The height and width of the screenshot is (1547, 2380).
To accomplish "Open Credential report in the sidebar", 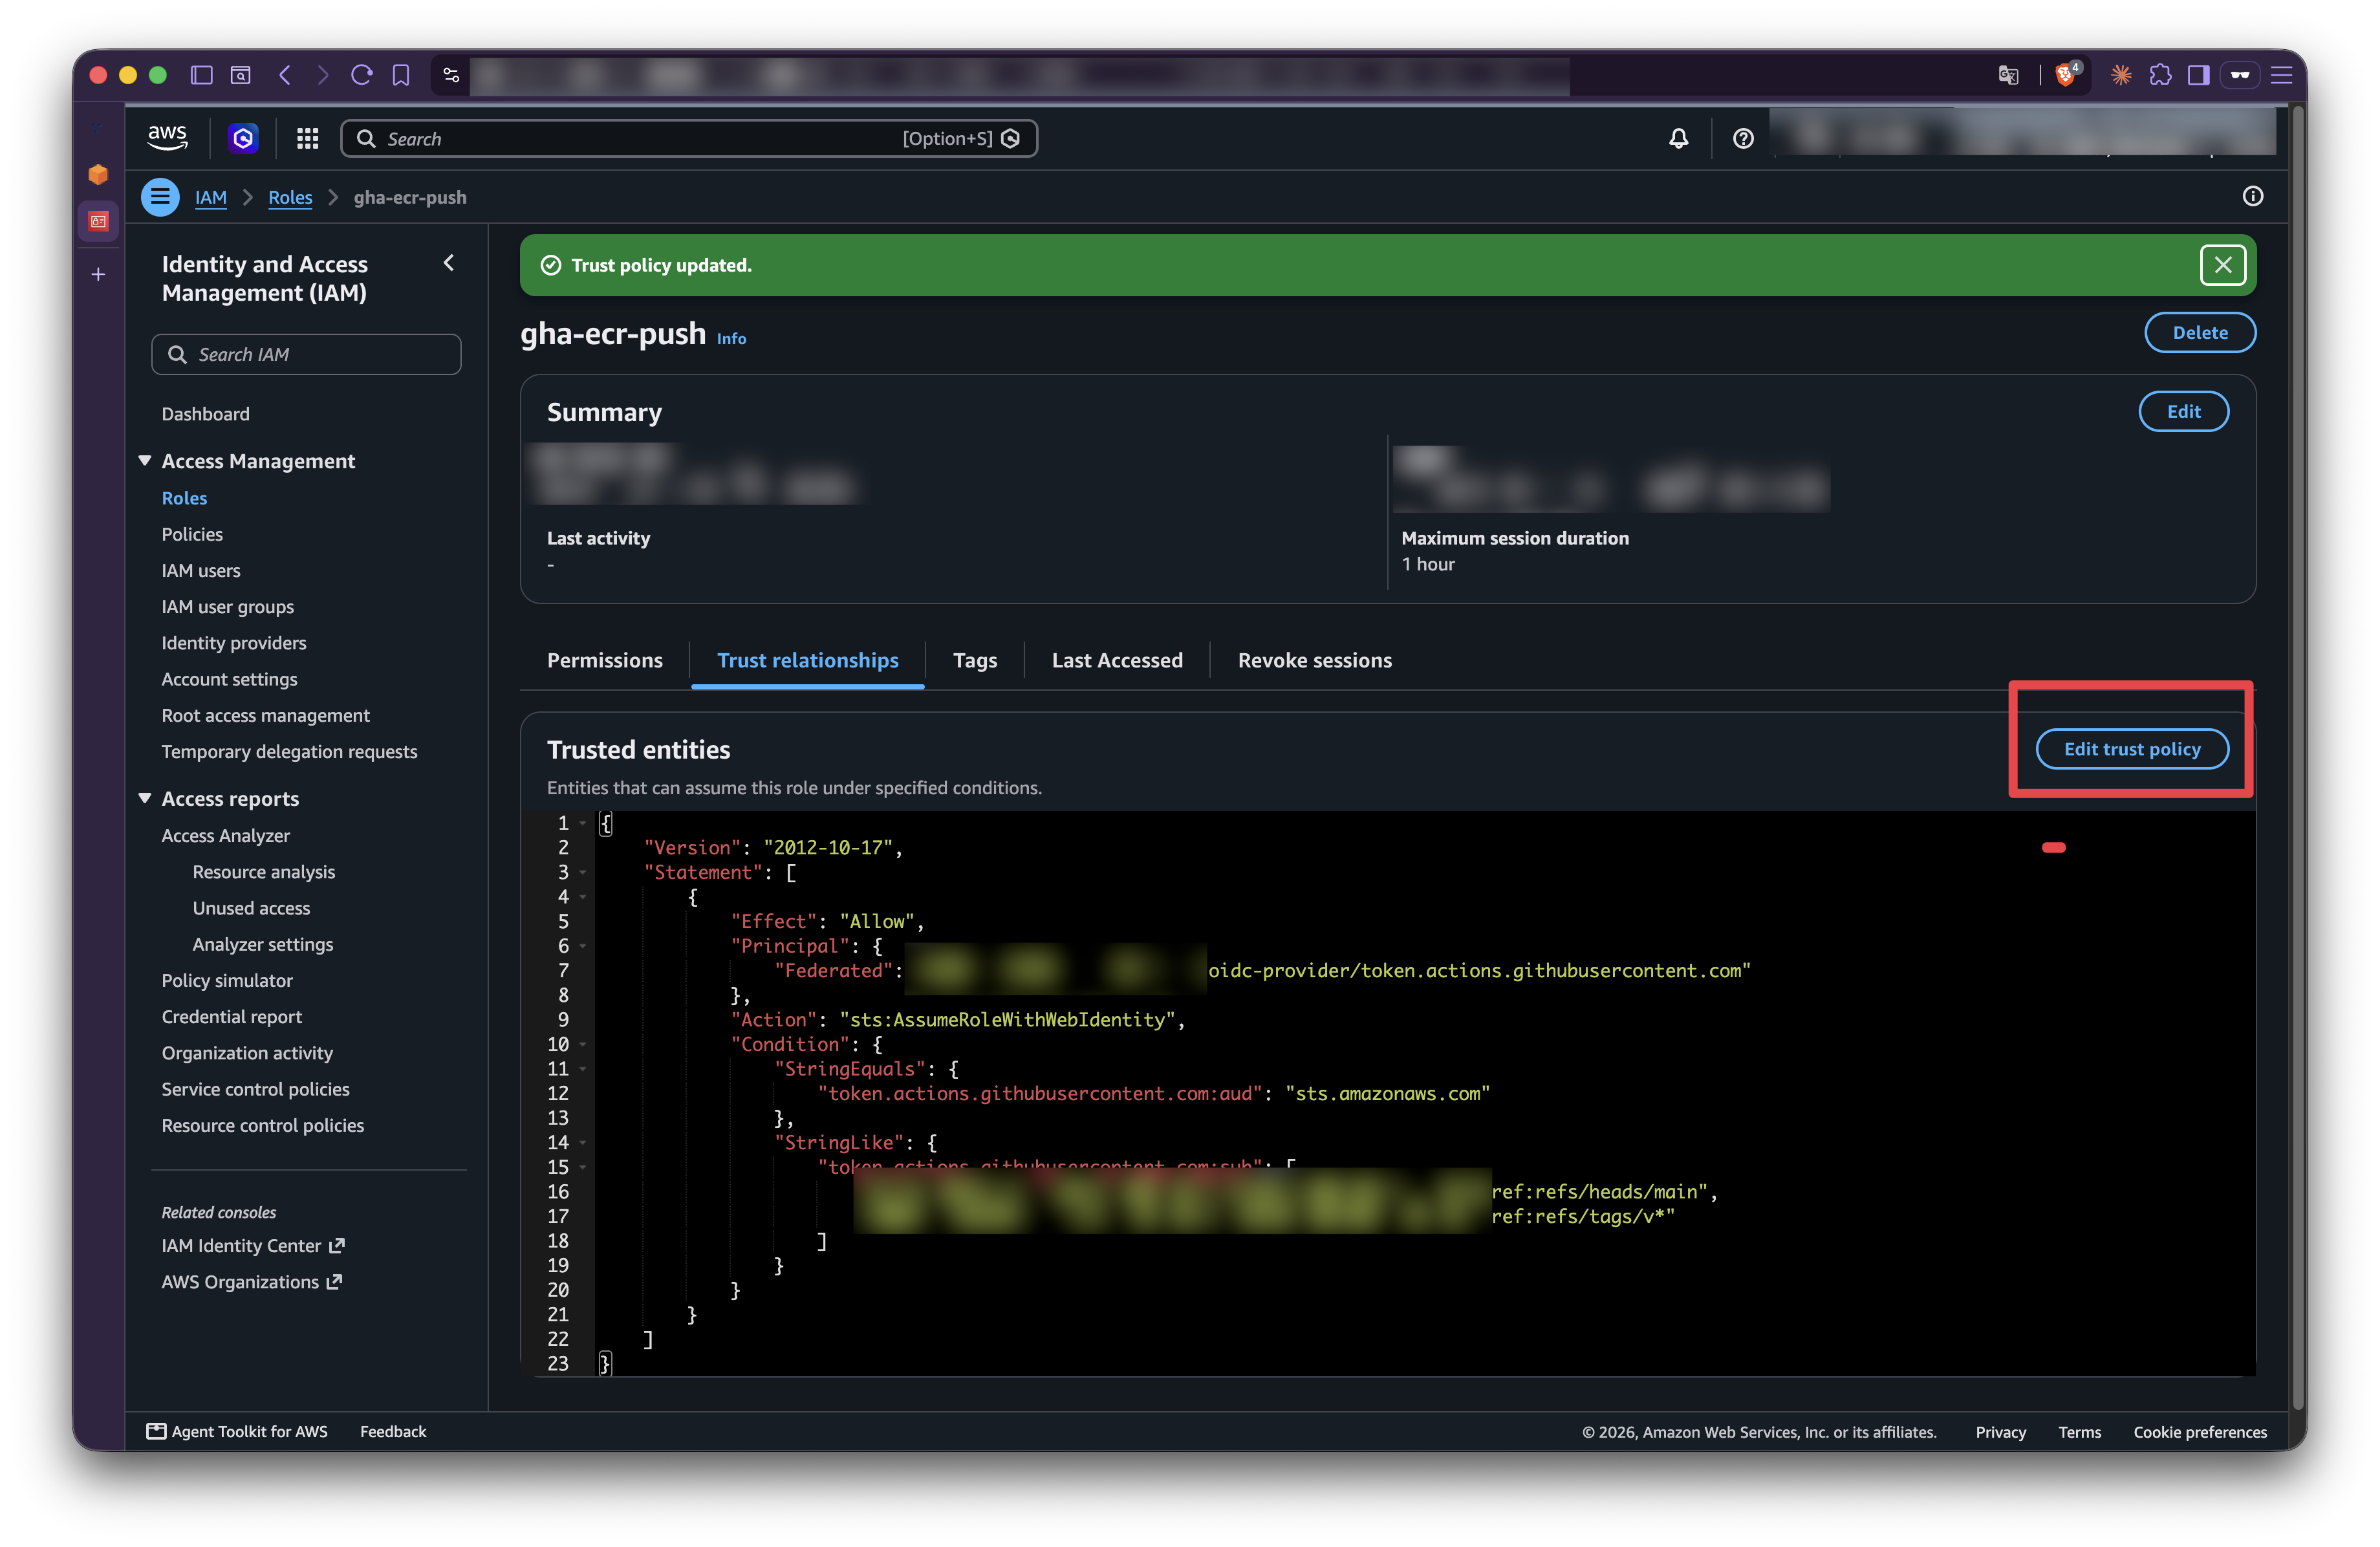I will (x=232, y=1016).
